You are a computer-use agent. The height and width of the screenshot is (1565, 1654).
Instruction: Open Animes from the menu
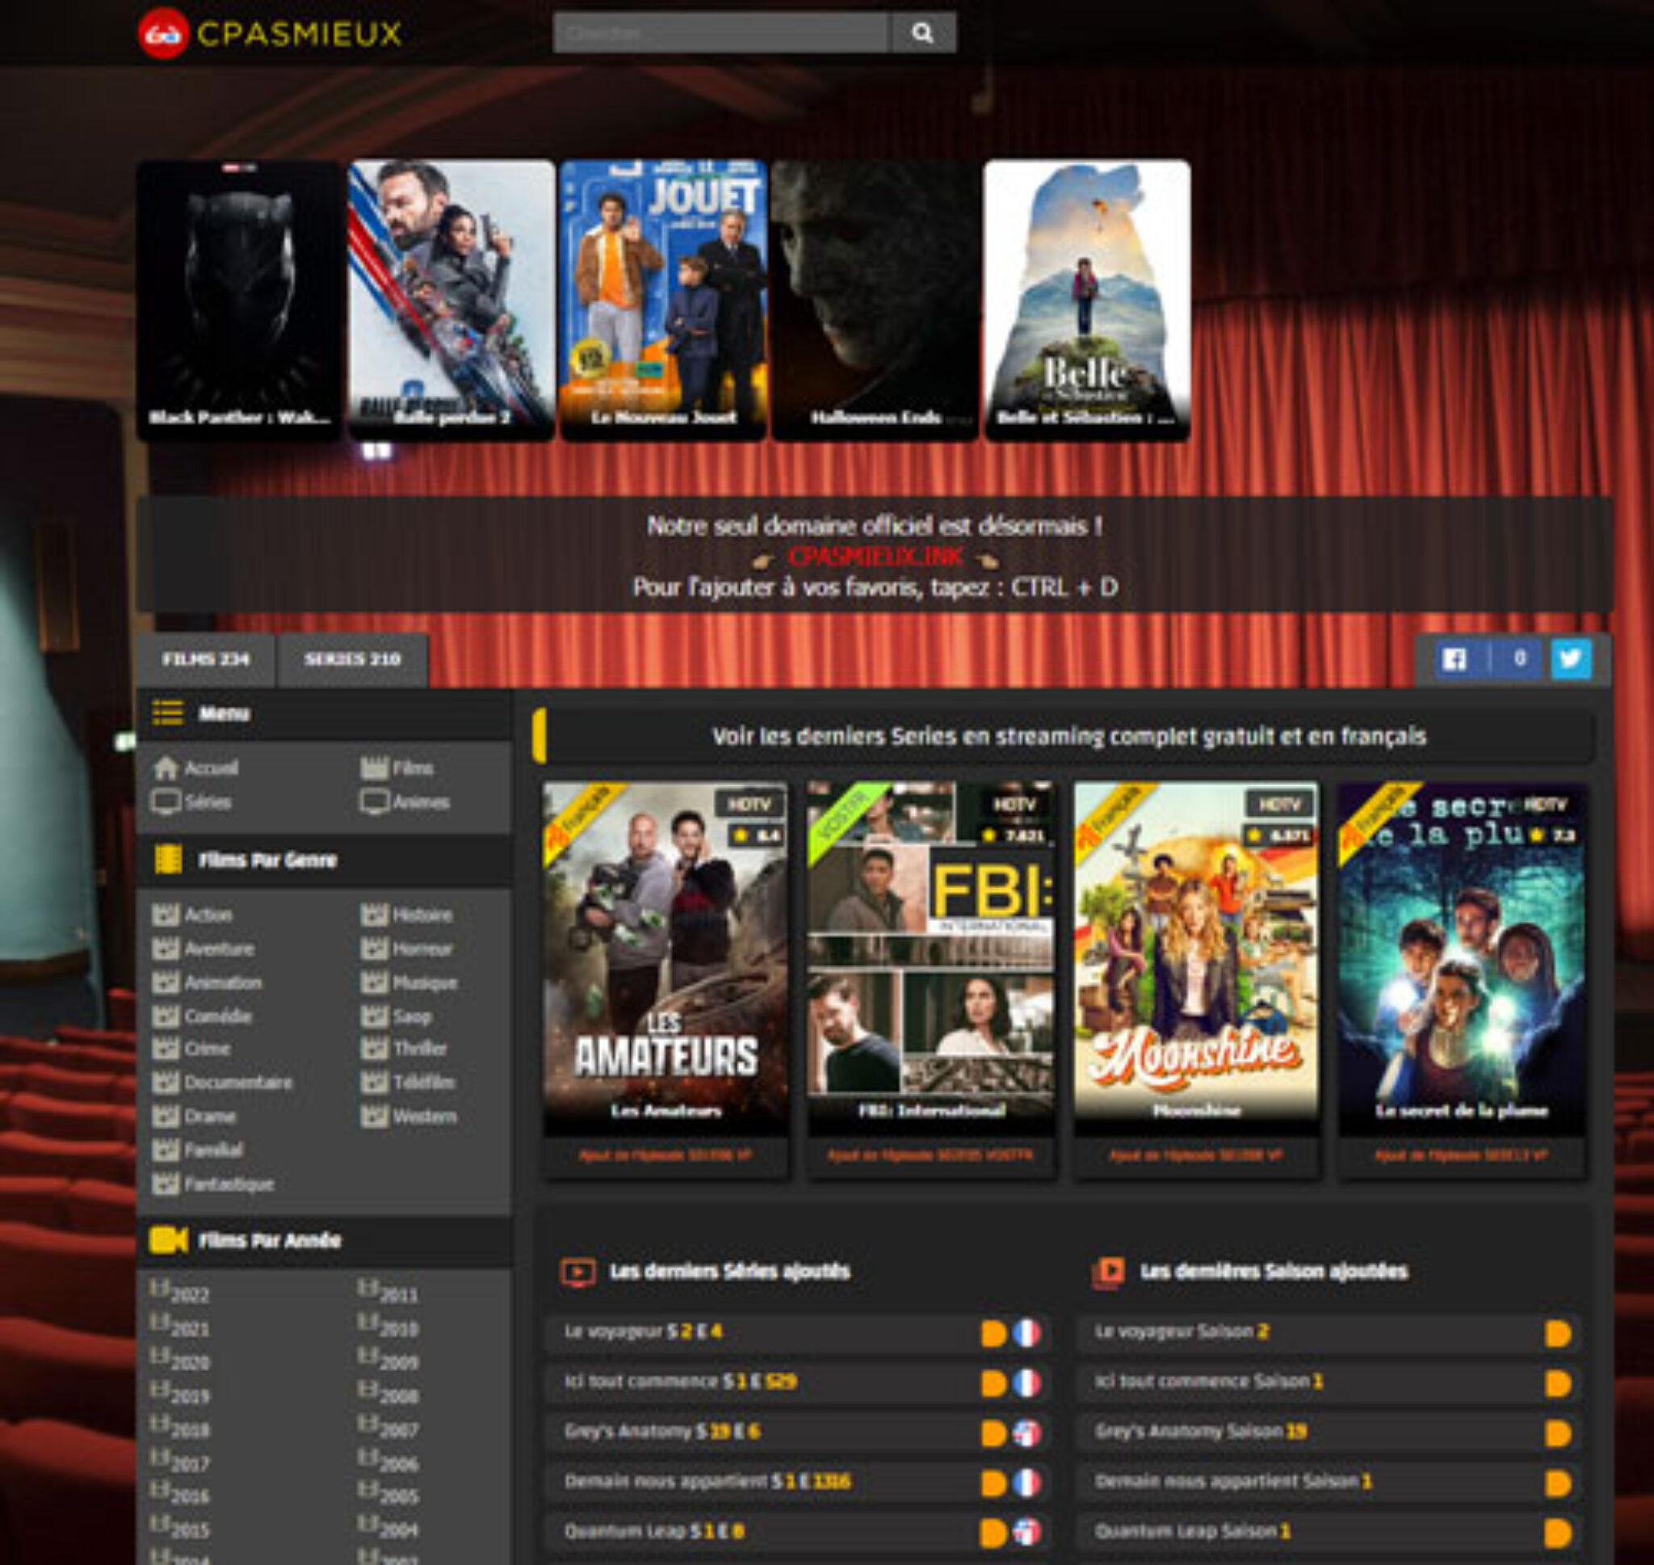pyautogui.click(x=405, y=801)
